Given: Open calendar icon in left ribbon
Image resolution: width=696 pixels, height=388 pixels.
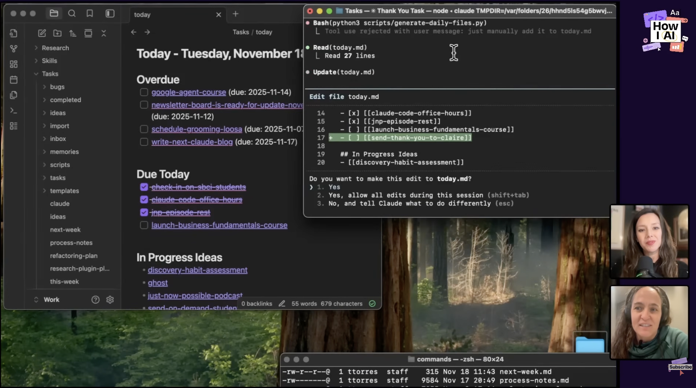Looking at the screenshot, I should [14, 80].
